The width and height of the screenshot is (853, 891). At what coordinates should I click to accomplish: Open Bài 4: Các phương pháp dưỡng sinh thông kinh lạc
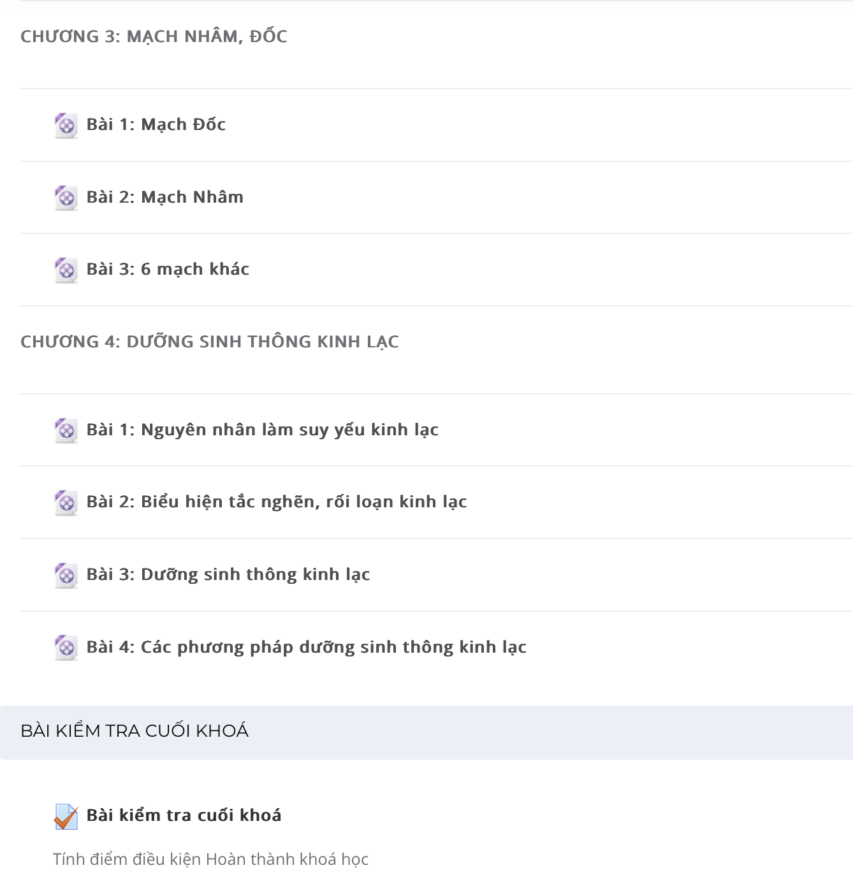click(x=307, y=647)
